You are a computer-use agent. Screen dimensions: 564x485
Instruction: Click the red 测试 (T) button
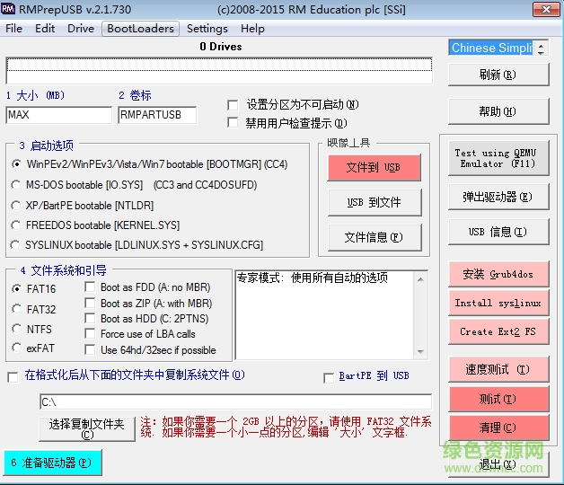click(498, 399)
